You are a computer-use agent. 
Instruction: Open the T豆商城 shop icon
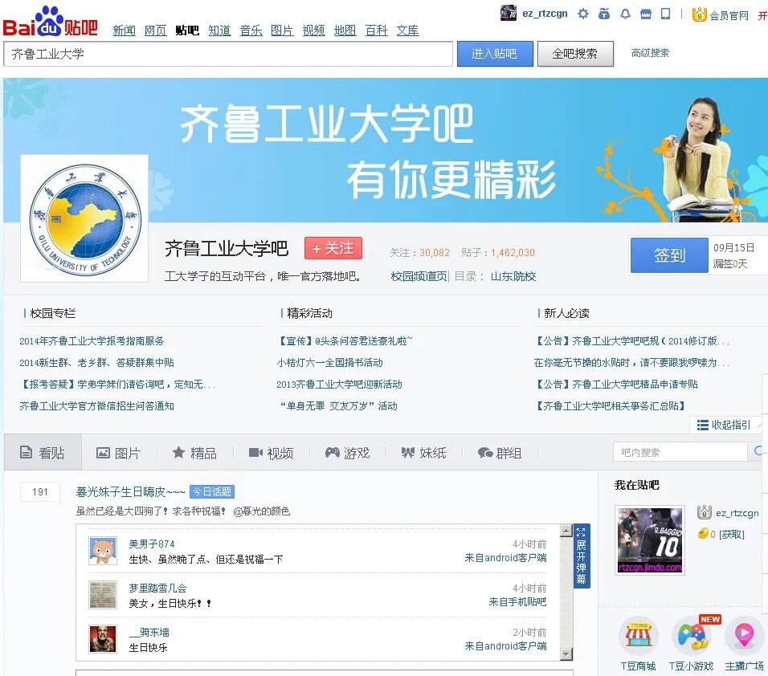click(639, 634)
